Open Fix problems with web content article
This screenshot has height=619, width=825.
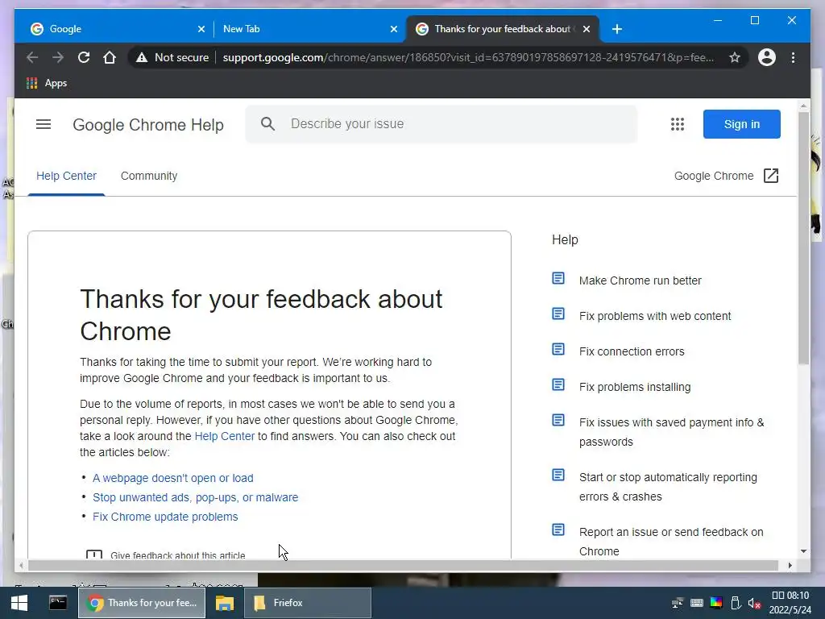coord(655,316)
